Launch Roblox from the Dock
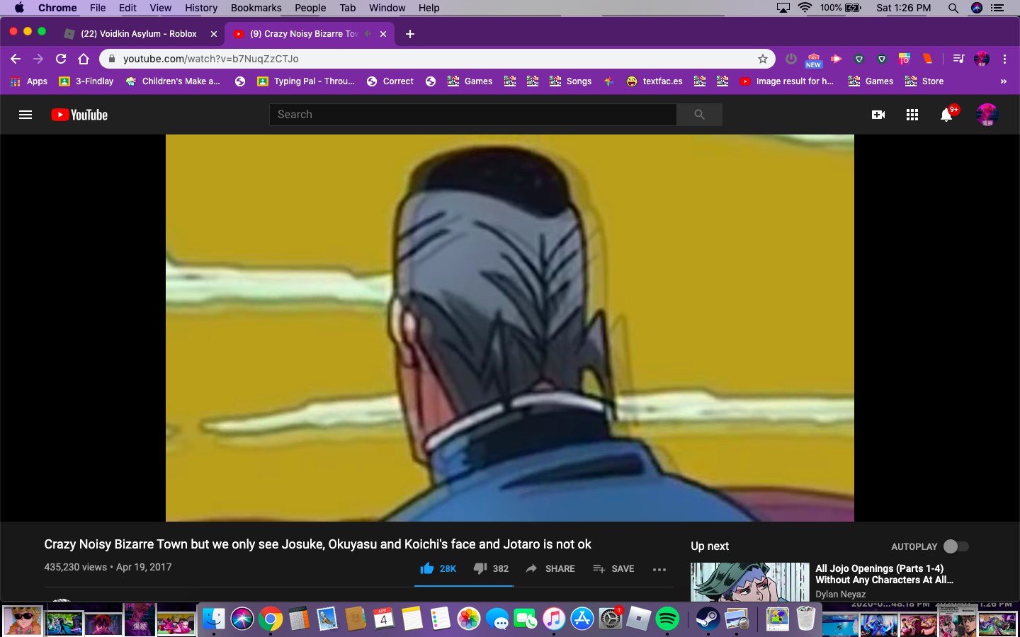This screenshot has width=1020, height=637. coord(639,619)
